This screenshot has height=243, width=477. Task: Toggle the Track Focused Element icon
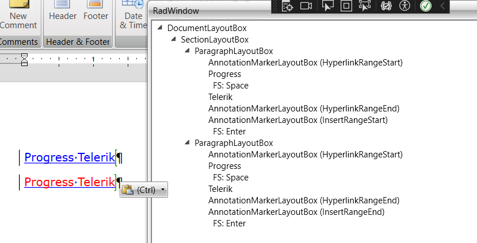[x=365, y=6]
